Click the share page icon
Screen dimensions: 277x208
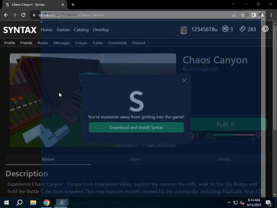[234, 15]
